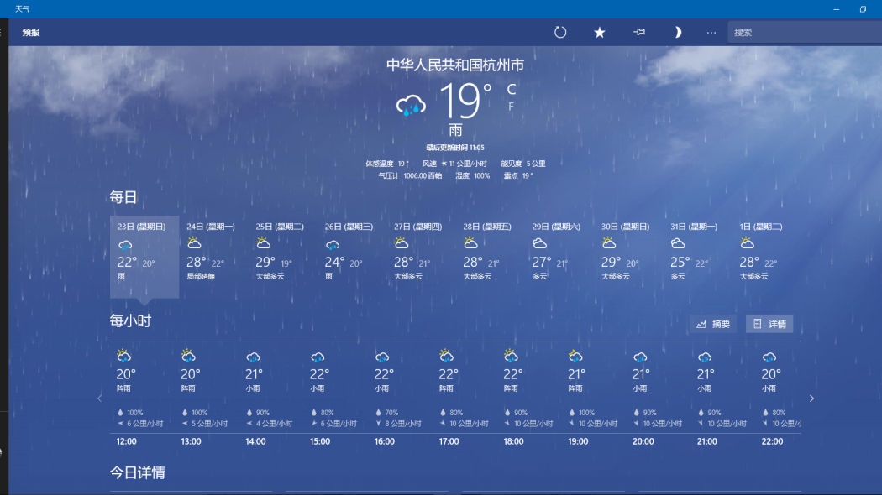The image size is (882, 495).
Task: Click the 12:00 hourly shower icon
Action: click(123, 356)
